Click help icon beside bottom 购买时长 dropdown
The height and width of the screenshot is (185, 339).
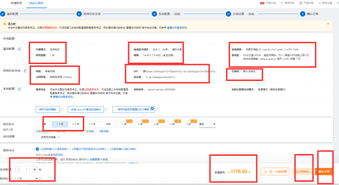click(40, 178)
